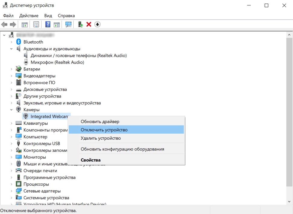Viewport: 293px width, 214px height.
Task: Scan for hardware changes using the toolbar icon
Action: click(x=68, y=24)
